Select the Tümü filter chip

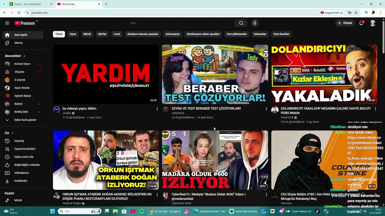59,34
